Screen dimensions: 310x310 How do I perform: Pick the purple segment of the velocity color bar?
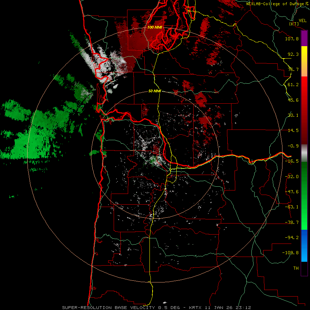tap(304, 39)
